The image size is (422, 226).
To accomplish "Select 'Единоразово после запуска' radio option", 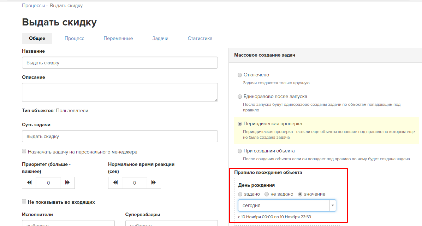I will [240, 97].
